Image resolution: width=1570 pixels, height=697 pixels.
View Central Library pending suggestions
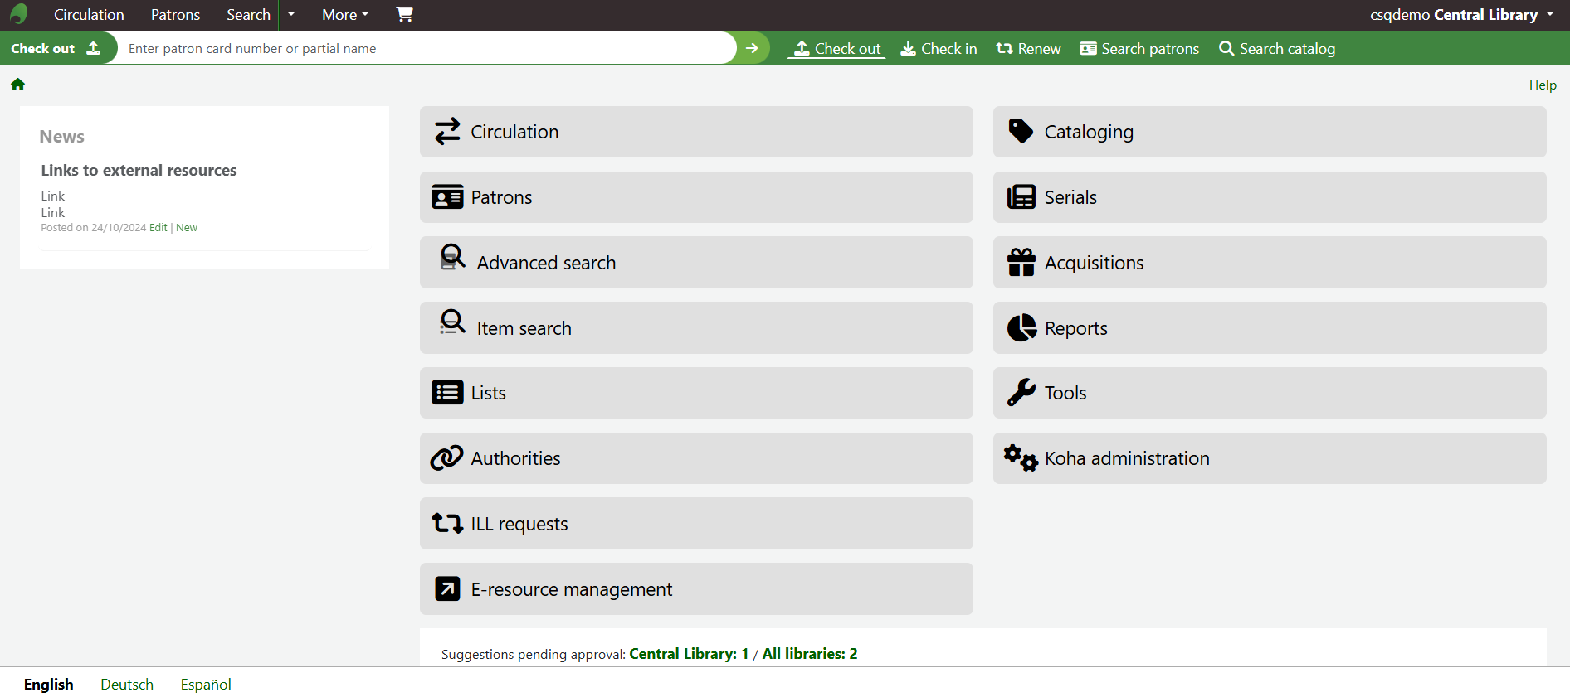pyautogui.click(x=689, y=654)
